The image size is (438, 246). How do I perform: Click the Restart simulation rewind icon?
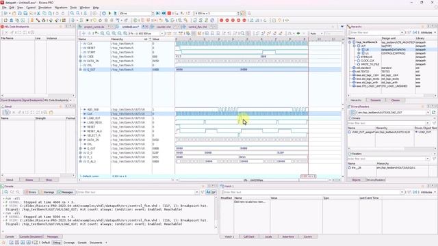point(164,14)
